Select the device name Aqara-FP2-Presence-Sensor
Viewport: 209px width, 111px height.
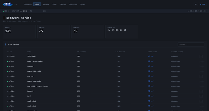pyautogui.click(x=38, y=86)
